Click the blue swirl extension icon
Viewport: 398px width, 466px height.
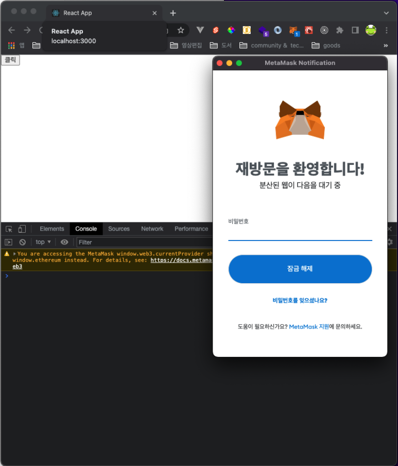click(278, 30)
